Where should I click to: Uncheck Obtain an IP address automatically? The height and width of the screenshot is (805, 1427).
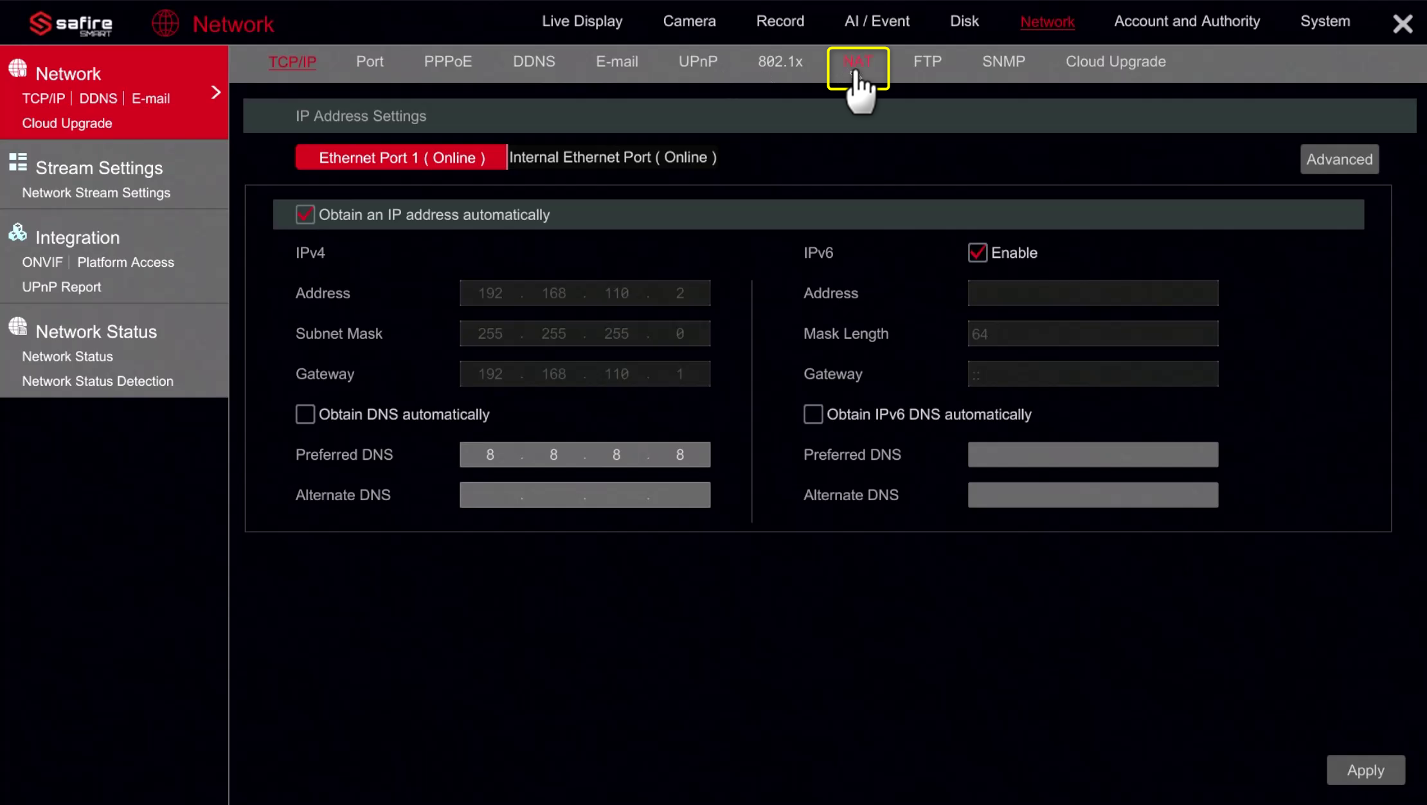pyautogui.click(x=305, y=215)
